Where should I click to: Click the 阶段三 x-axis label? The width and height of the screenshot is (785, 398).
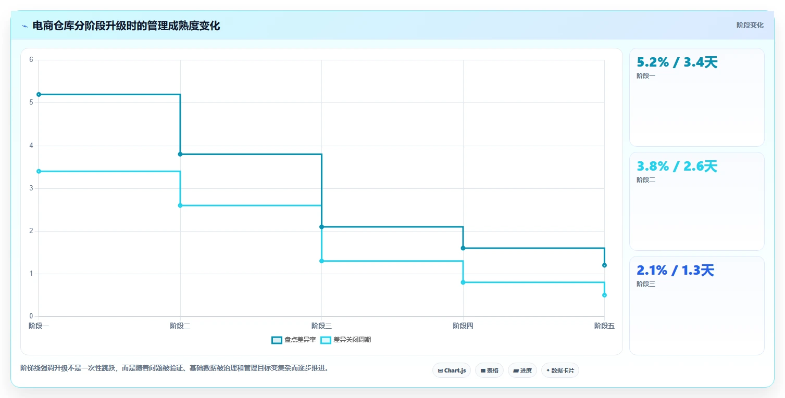(321, 326)
